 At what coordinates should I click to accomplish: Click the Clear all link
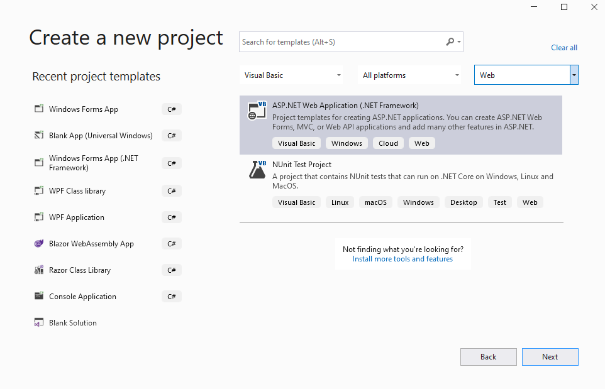564,47
